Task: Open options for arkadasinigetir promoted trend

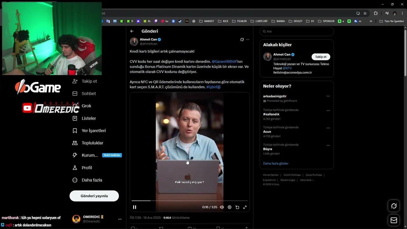Action: tap(328, 96)
